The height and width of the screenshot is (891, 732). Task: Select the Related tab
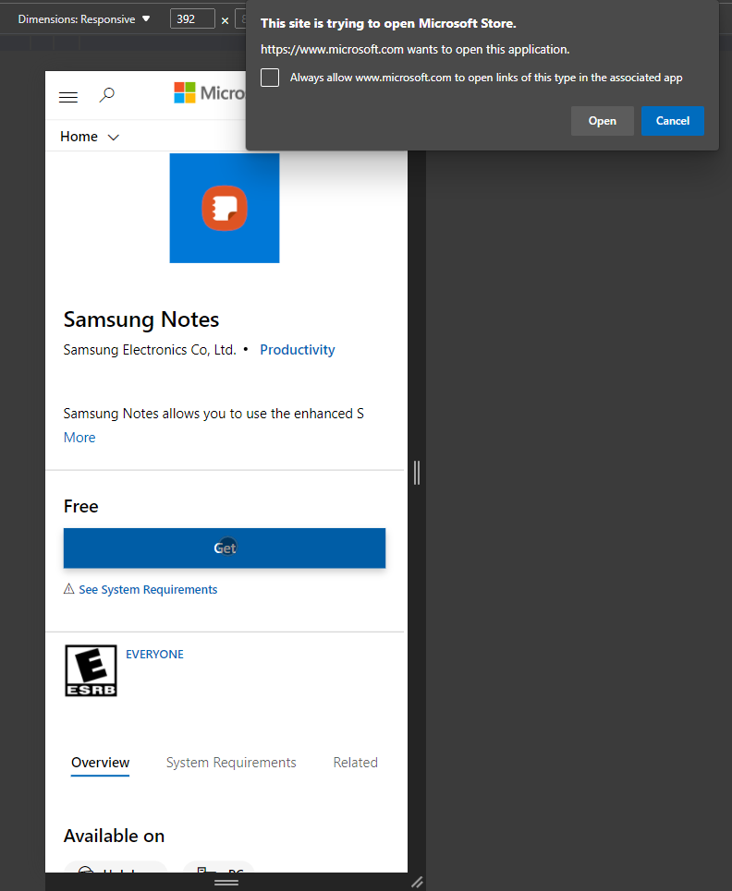click(x=355, y=763)
